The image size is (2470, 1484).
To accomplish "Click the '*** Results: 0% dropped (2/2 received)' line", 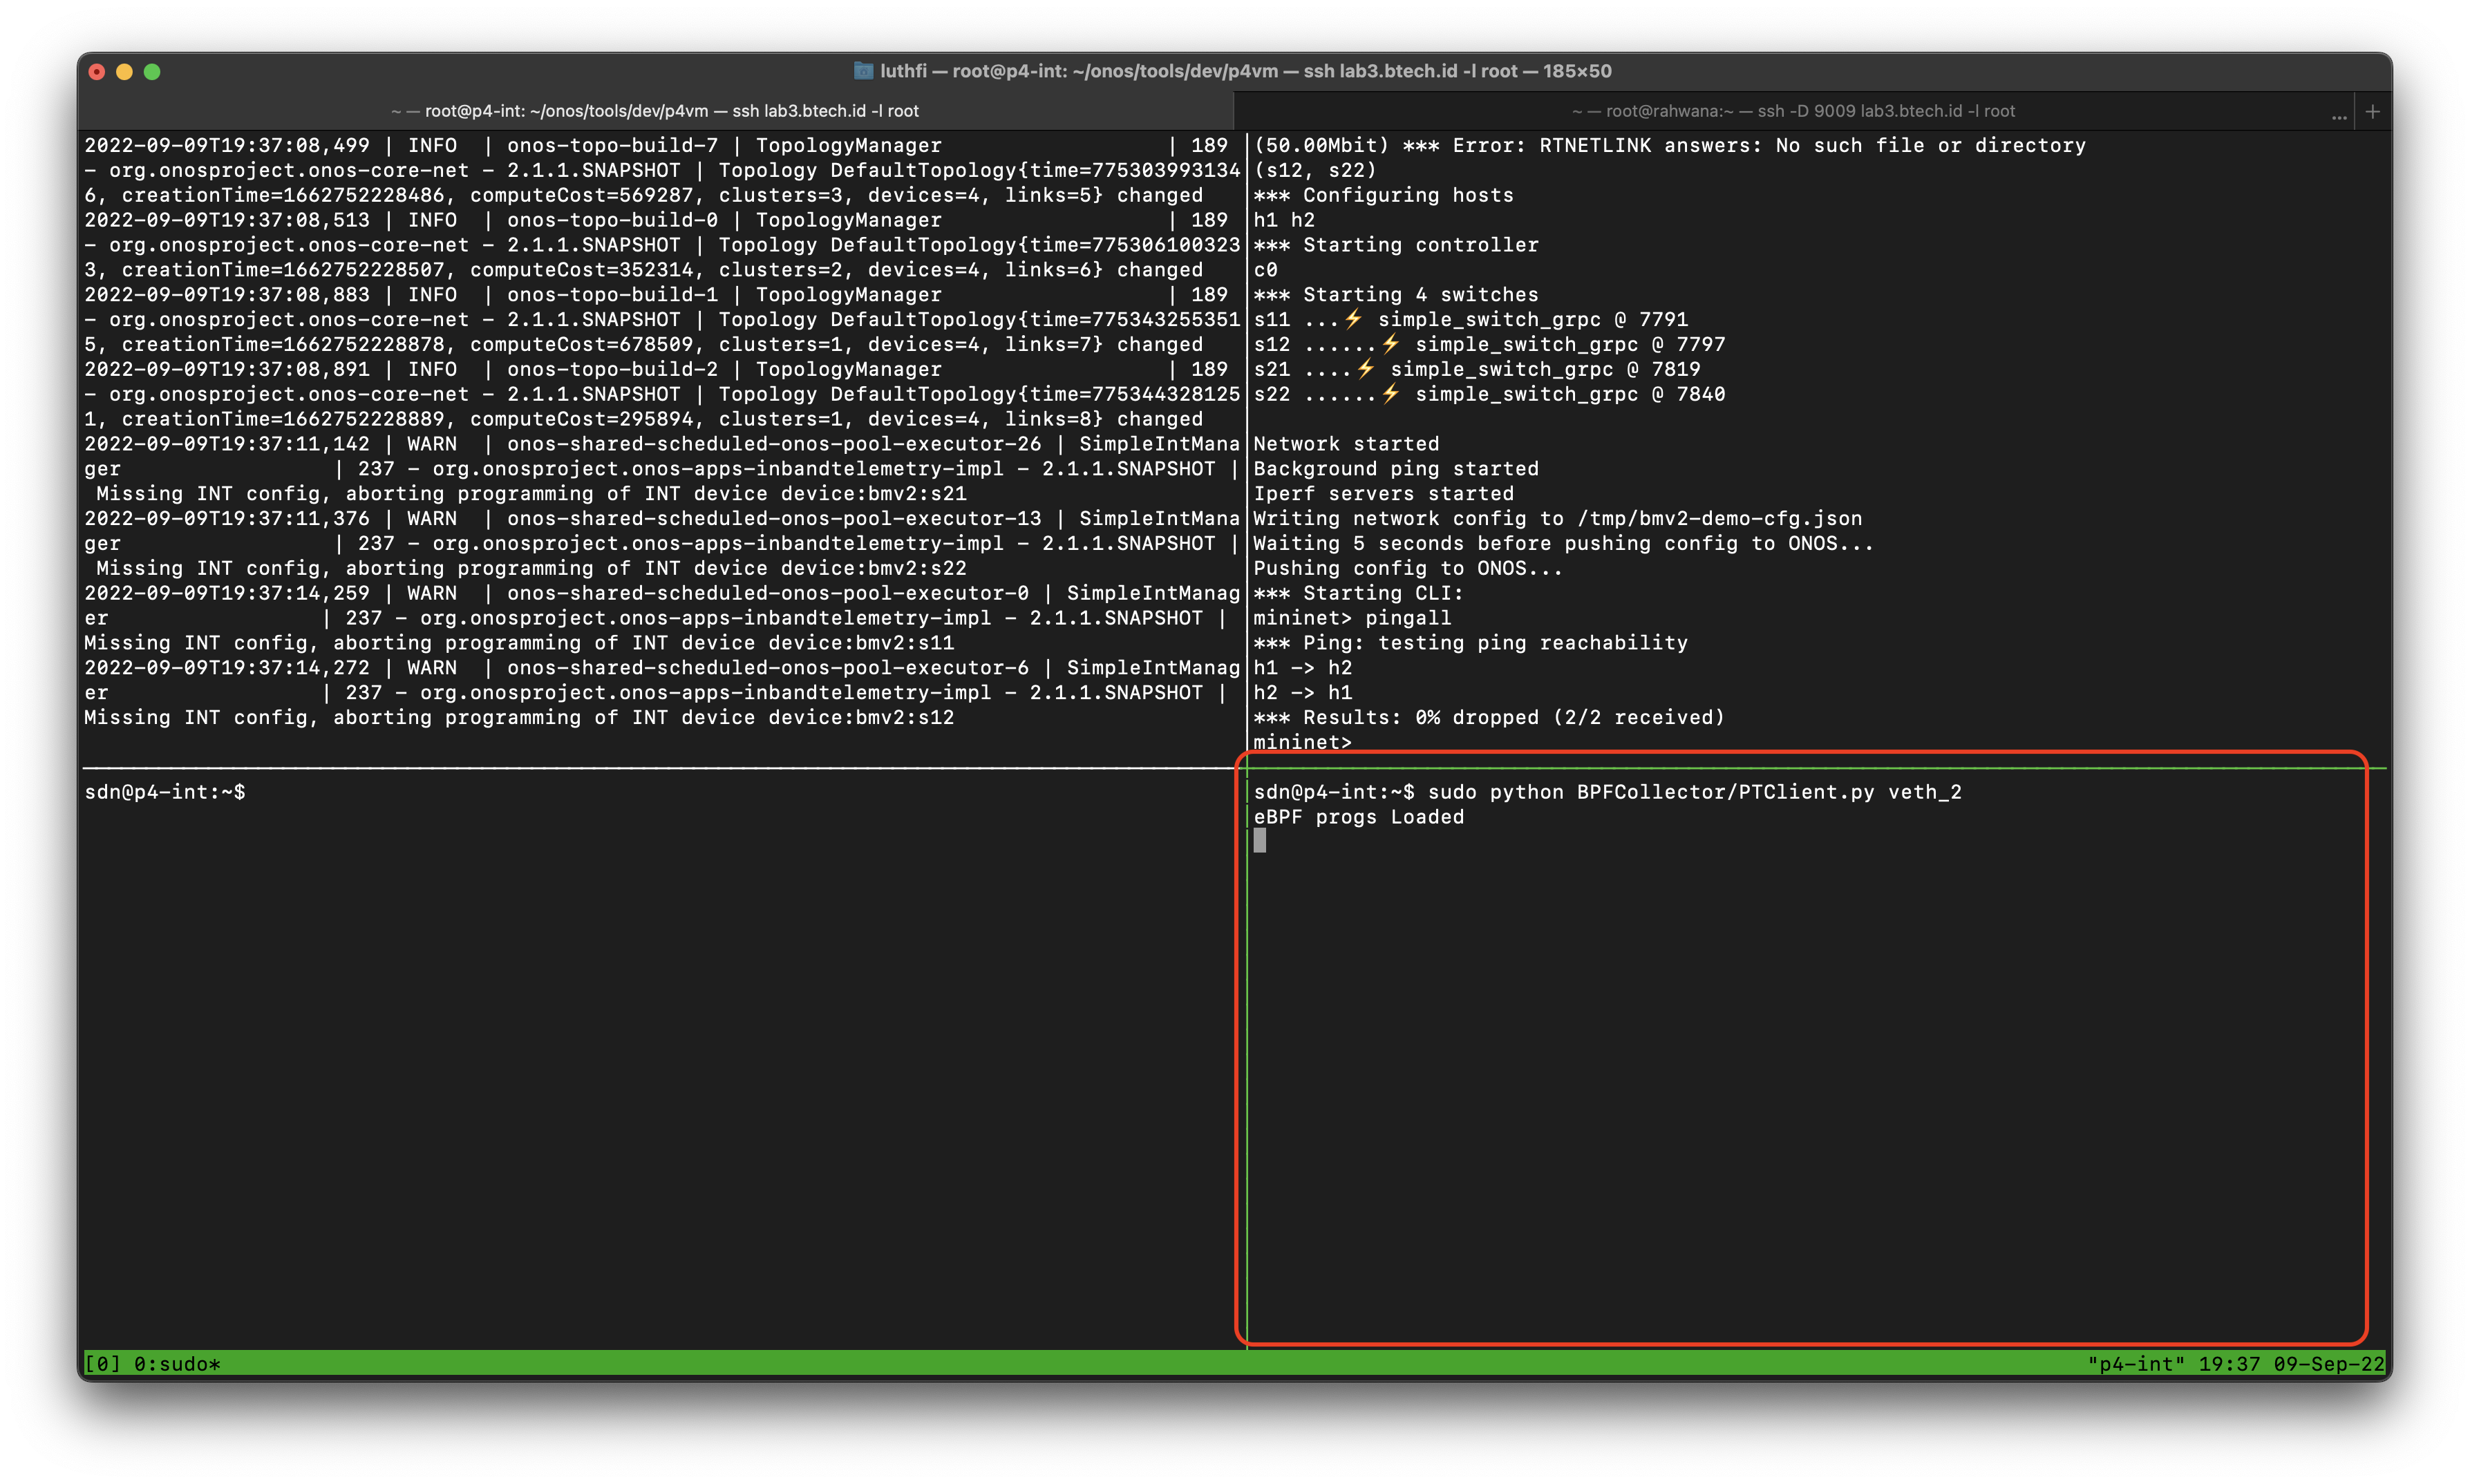I will [x=1489, y=717].
